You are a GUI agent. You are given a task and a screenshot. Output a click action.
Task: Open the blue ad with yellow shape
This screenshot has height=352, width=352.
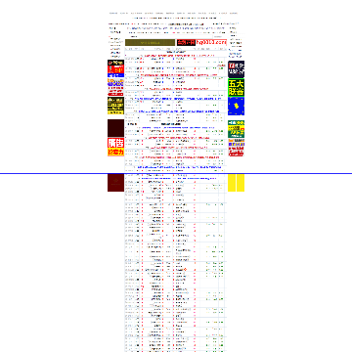(x=237, y=107)
